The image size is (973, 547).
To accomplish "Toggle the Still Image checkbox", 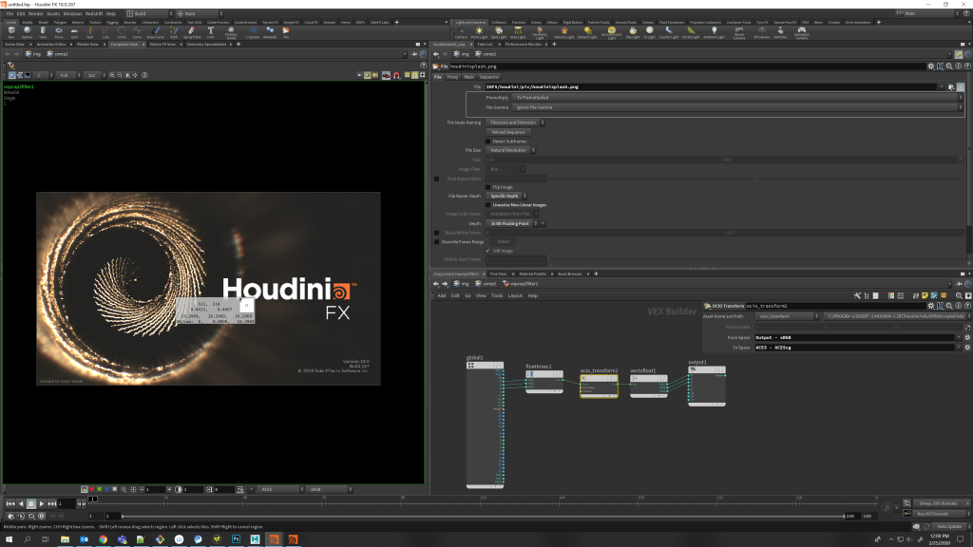I will tap(488, 251).
